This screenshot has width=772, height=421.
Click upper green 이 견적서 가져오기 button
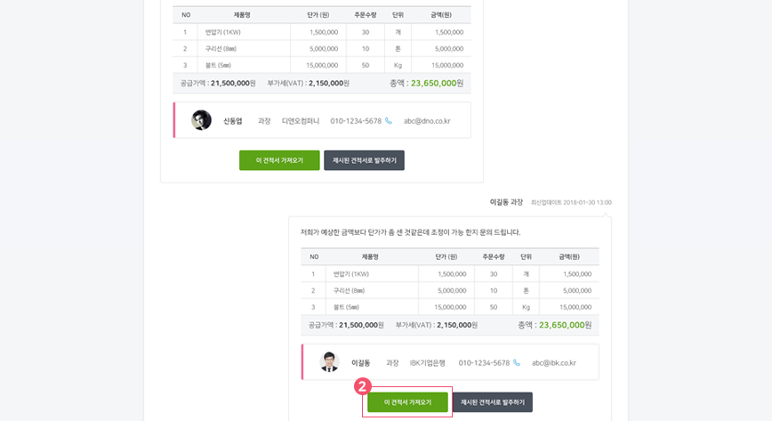point(279,160)
